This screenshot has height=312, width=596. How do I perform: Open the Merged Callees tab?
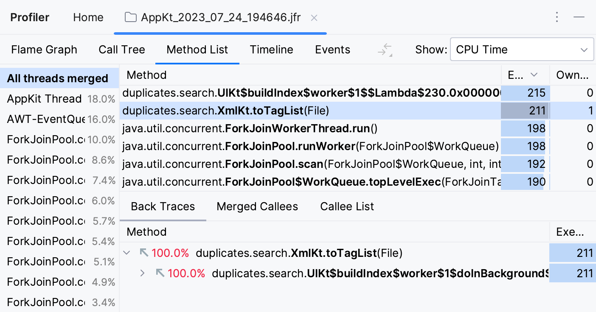pyautogui.click(x=257, y=206)
